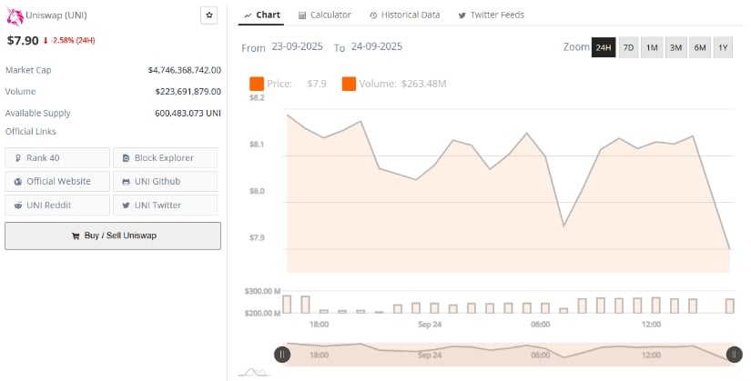Click the Volume: $263.48M legend text

point(402,84)
